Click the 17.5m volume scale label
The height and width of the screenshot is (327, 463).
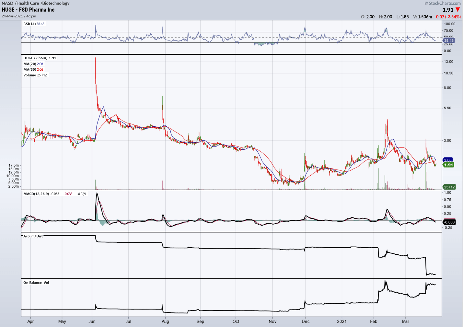click(x=14, y=165)
